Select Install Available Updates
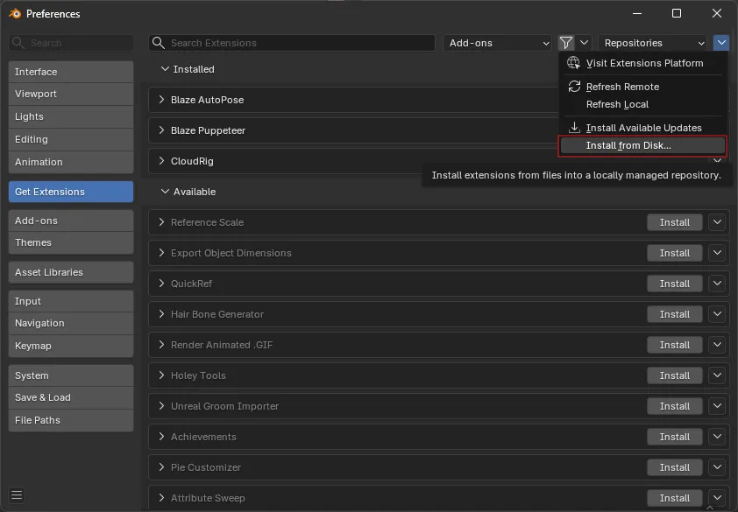This screenshot has width=738, height=512. click(x=643, y=128)
